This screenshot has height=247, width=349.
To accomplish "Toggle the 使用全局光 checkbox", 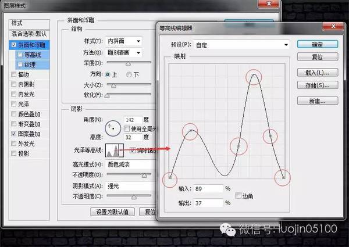I will point(127,128).
